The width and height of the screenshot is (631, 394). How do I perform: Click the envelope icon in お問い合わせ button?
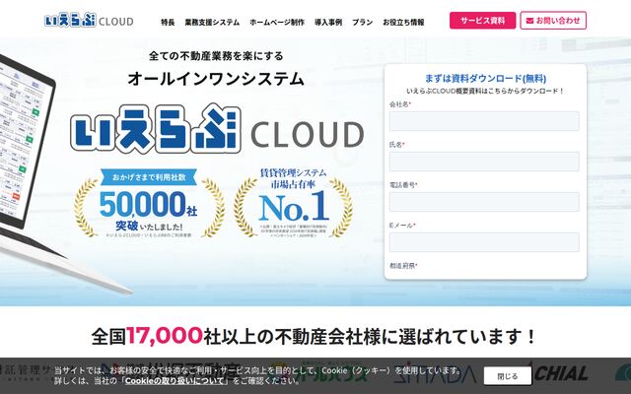(529, 21)
